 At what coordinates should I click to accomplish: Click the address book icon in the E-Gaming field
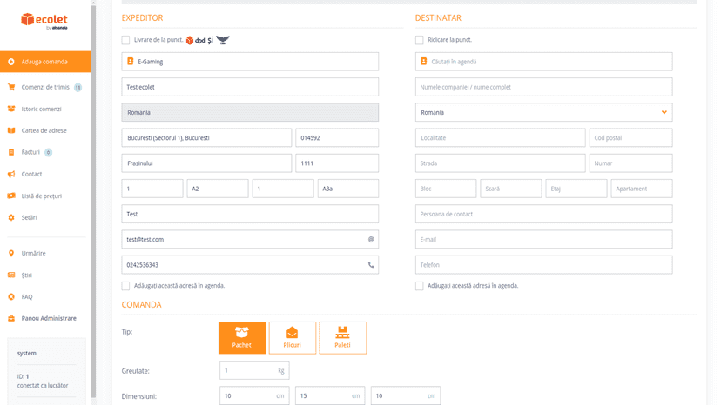[x=130, y=61]
